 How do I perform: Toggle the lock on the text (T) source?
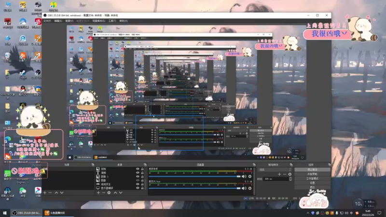[142, 173]
